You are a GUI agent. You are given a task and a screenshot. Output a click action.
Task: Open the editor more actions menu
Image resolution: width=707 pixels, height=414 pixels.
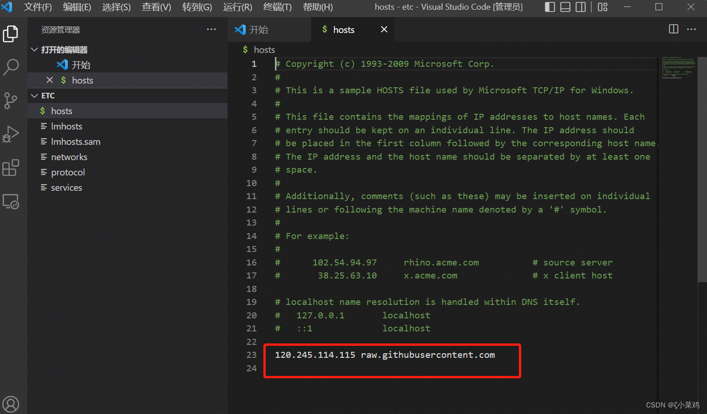click(692, 29)
